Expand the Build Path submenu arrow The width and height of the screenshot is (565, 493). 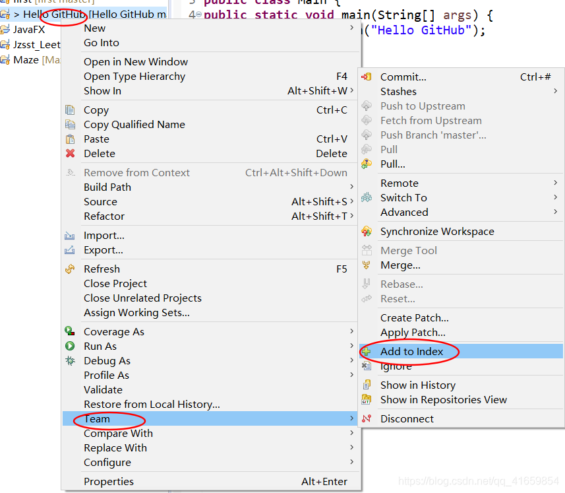coord(351,187)
